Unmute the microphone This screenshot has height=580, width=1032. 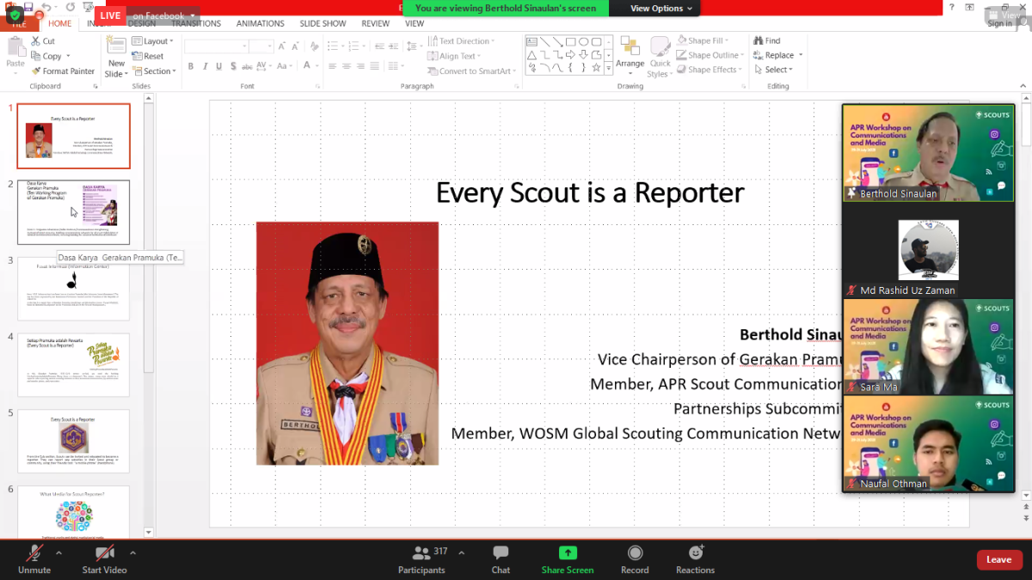tap(34, 553)
